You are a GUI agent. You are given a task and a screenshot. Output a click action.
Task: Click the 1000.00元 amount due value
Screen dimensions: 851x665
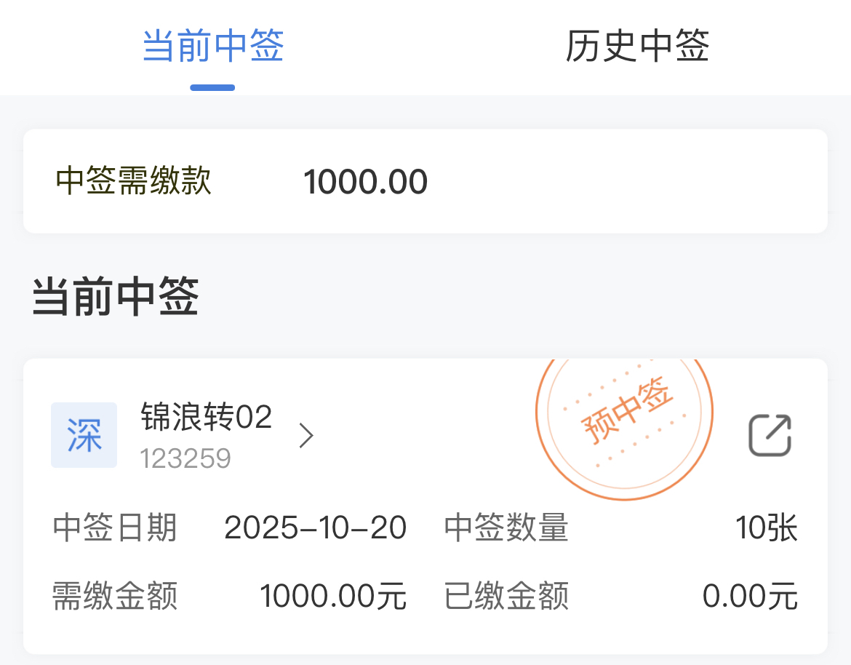coord(333,597)
